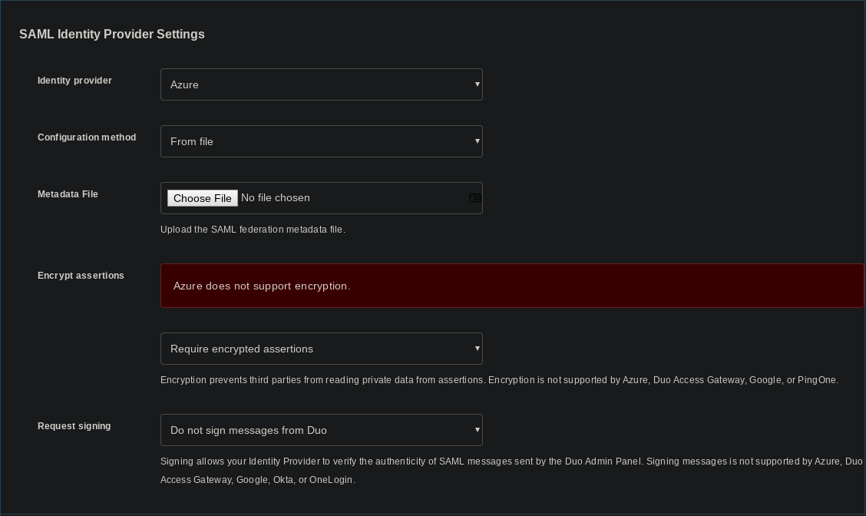The width and height of the screenshot is (866, 516).
Task: Click the Choose File button
Action: pos(202,198)
